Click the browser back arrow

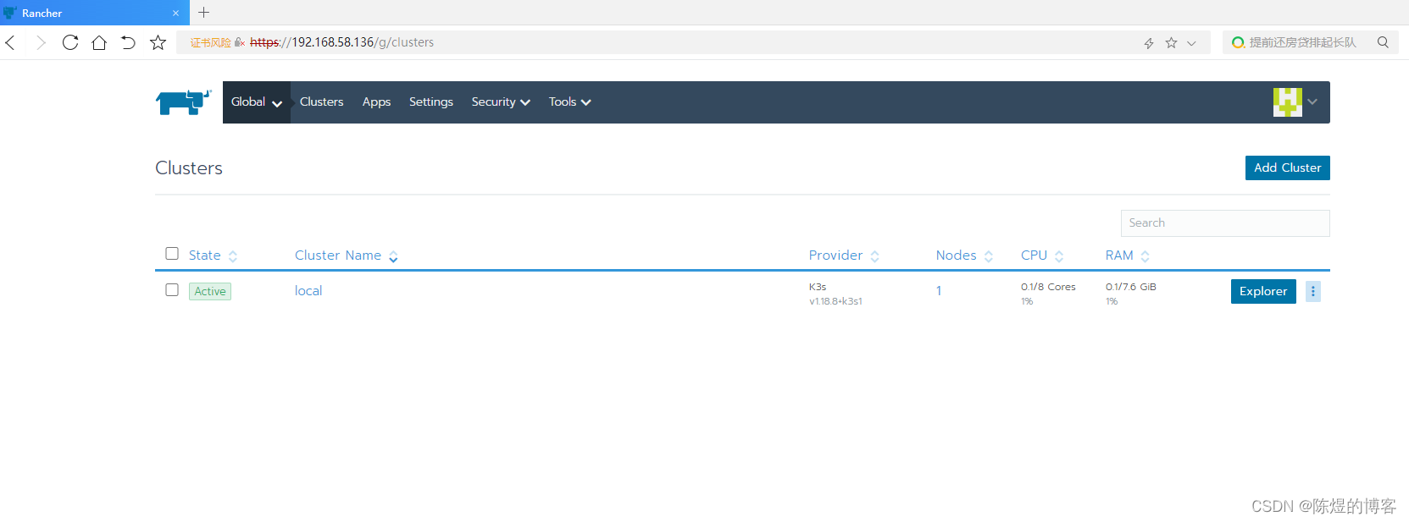(11, 42)
